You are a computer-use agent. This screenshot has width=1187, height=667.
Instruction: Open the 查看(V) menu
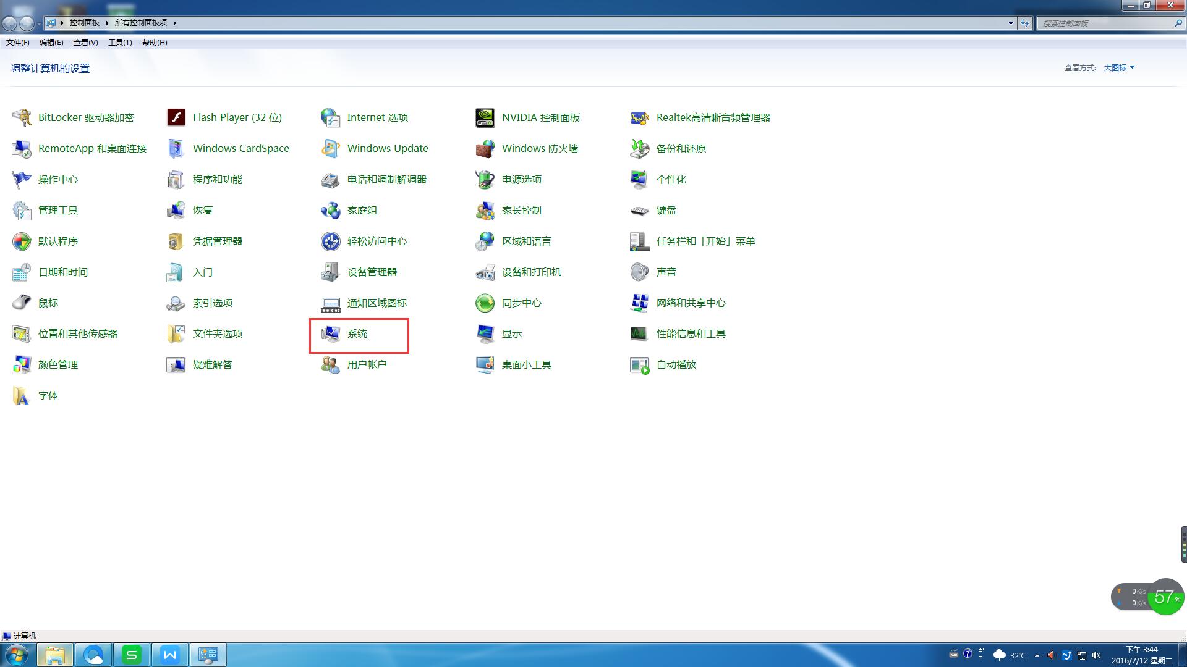(x=85, y=43)
